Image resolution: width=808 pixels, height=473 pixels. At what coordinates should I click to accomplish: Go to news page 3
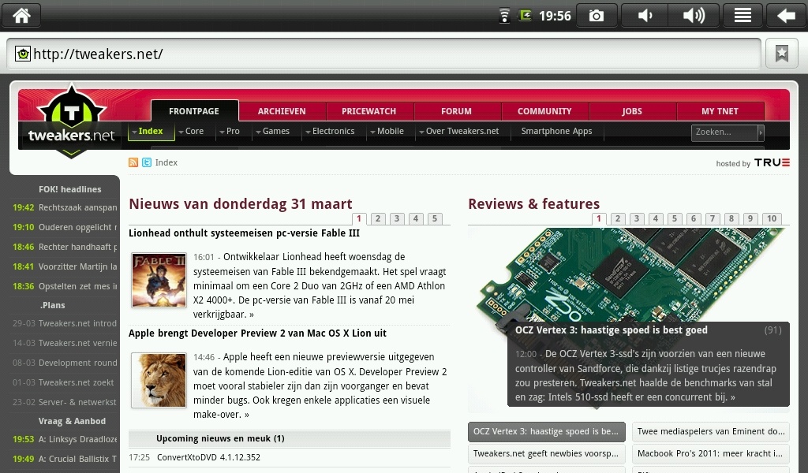[397, 218]
